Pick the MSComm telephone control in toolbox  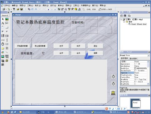pyautogui.click(x=7, y=61)
